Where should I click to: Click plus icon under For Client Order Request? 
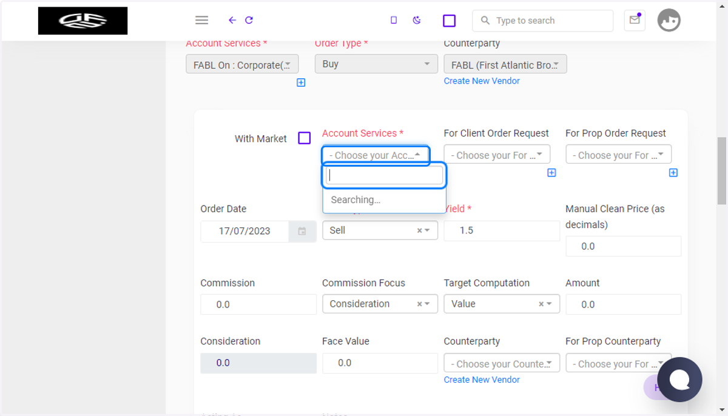[551, 173]
